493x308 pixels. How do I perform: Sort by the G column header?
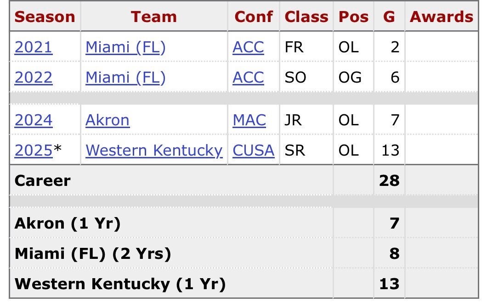click(x=389, y=17)
